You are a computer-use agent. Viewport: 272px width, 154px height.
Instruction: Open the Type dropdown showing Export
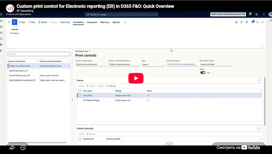[x=153, y=64]
